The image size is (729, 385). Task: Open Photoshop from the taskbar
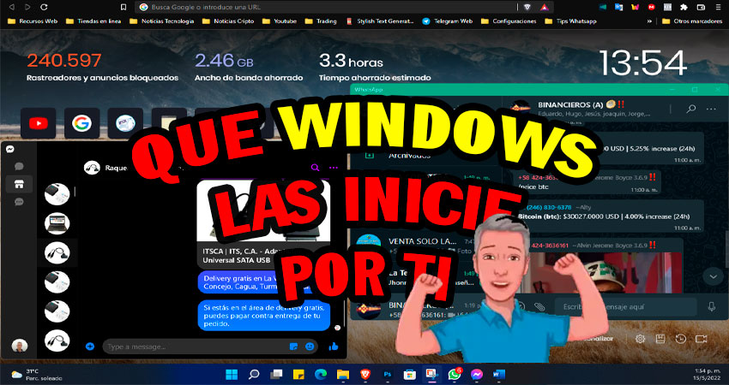[x=387, y=374]
